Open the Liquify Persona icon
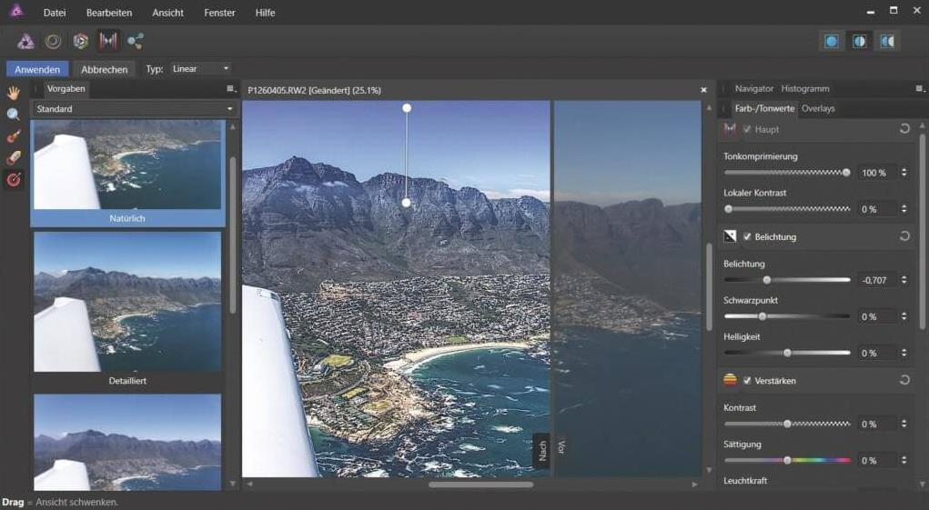Image resolution: width=929 pixels, height=510 pixels. pos(54,41)
